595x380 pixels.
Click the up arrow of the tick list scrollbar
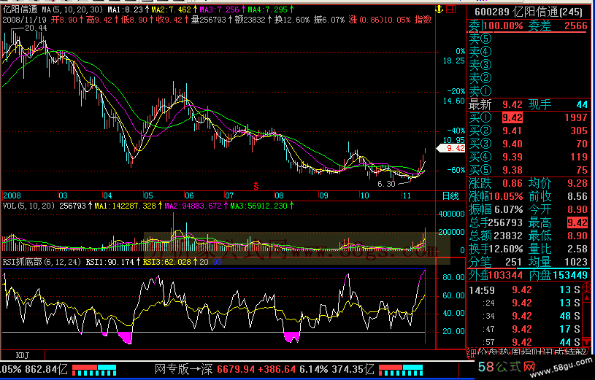pos(587,298)
